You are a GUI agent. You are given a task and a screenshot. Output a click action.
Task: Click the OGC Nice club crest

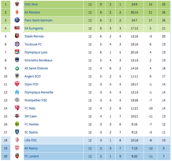click(x=17, y=4)
